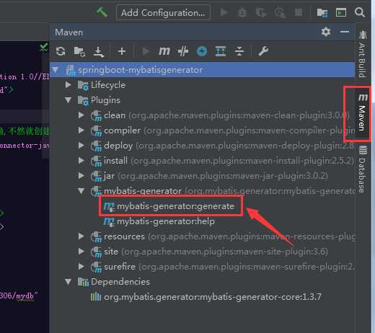
Task: Select the surefire plugin row
Action: (223, 267)
